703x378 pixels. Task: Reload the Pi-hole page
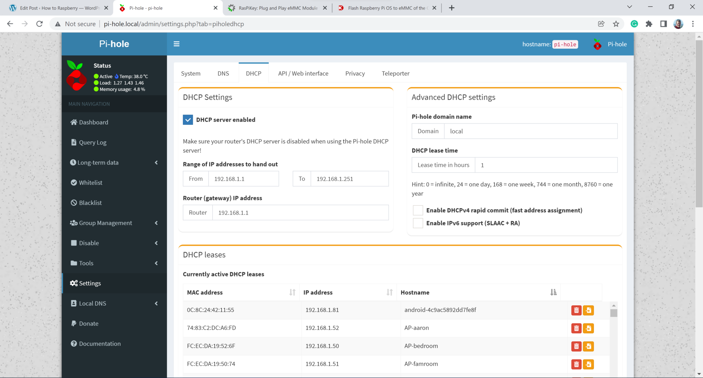[39, 24]
